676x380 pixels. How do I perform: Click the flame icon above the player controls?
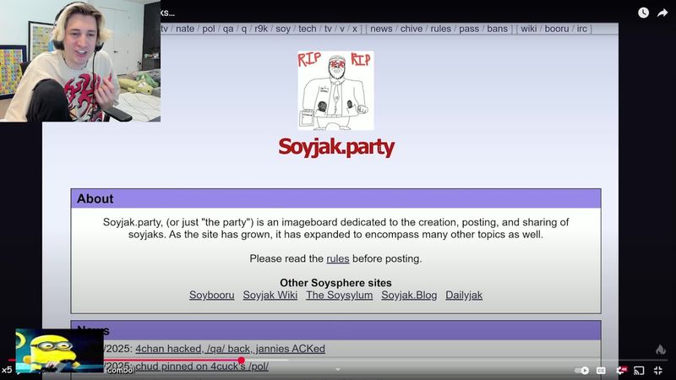pyautogui.click(x=661, y=350)
